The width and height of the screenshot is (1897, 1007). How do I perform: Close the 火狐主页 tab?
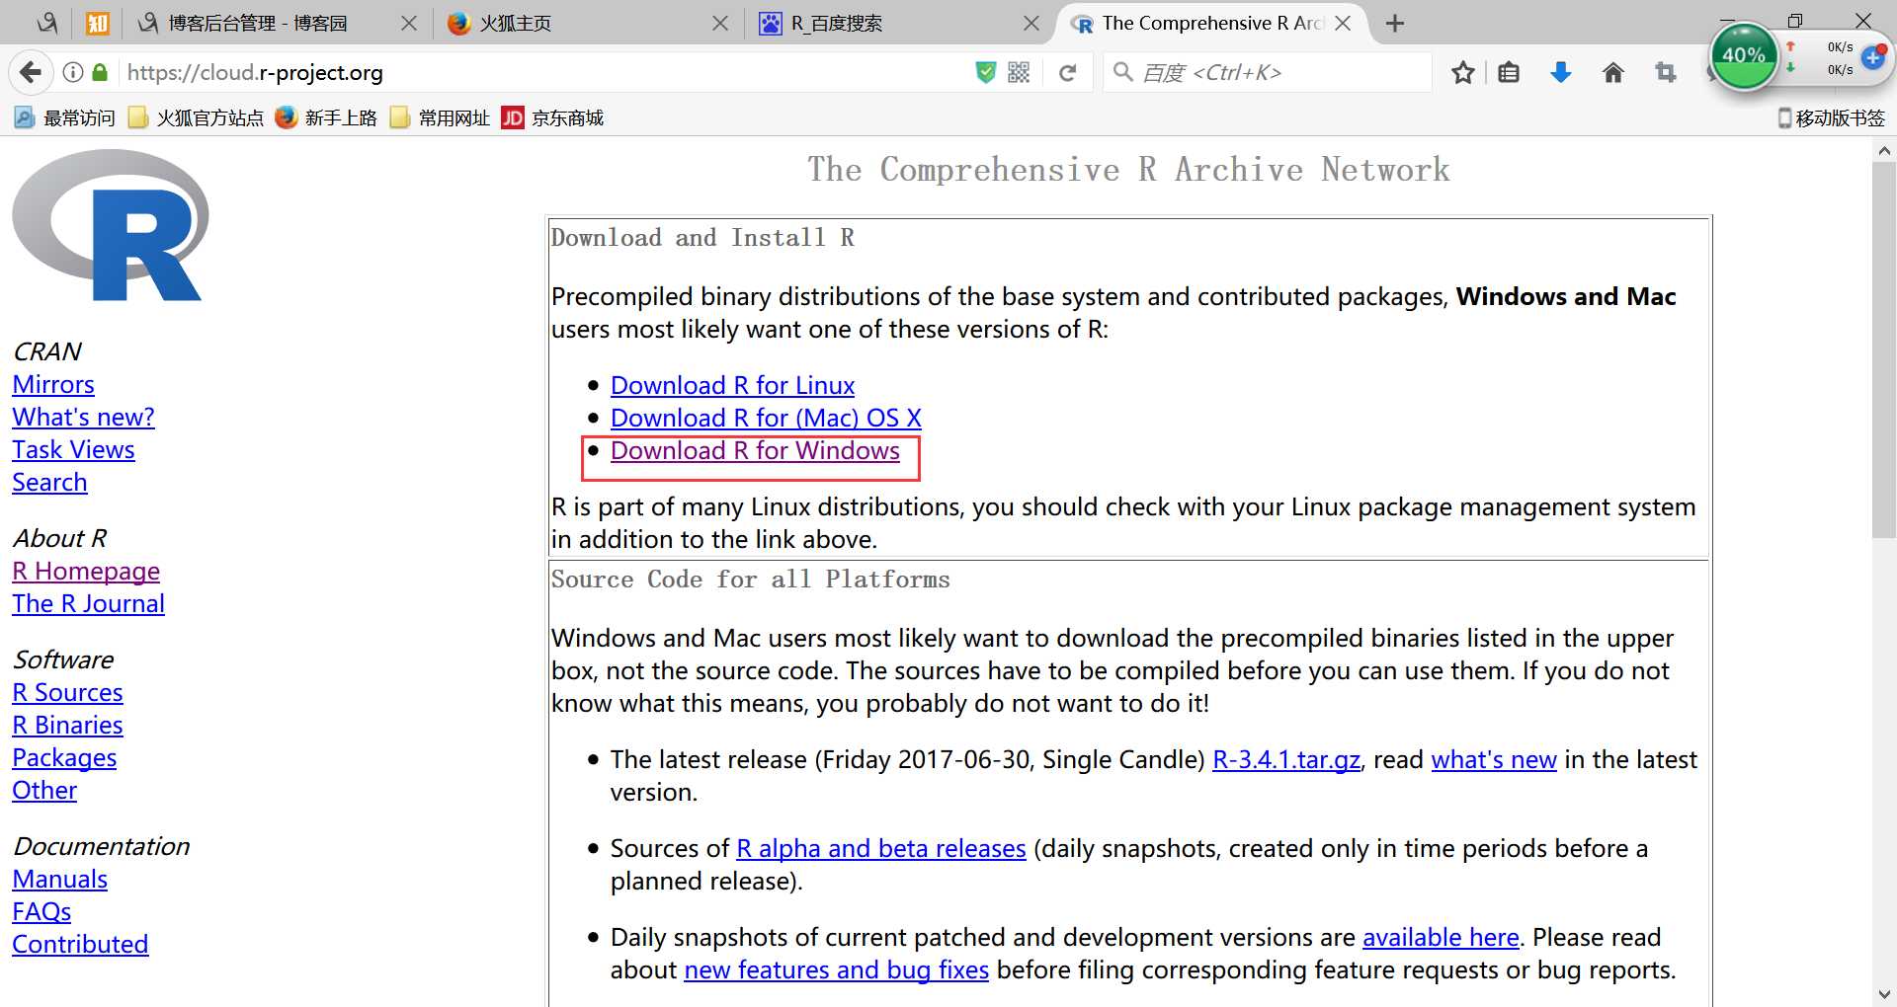tap(720, 23)
